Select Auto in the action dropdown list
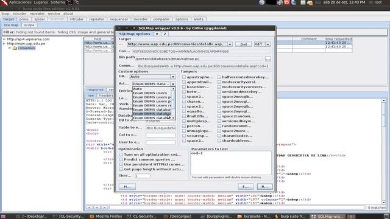The height and width of the screenshot is (219, 390). (152, 89)
